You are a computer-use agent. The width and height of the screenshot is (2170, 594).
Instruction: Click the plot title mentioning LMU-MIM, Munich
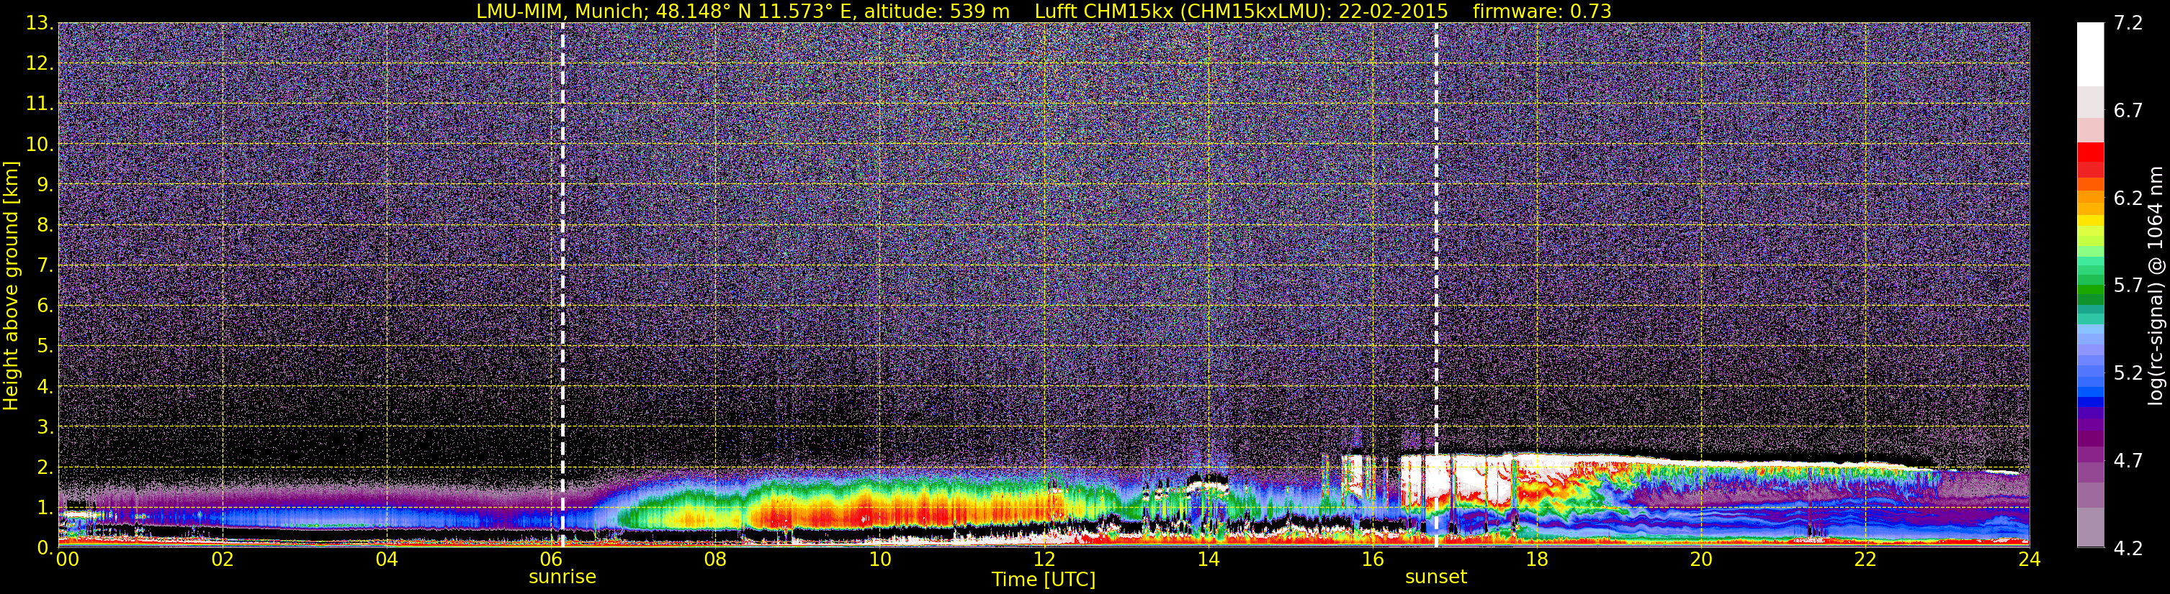click(1044, 11)
